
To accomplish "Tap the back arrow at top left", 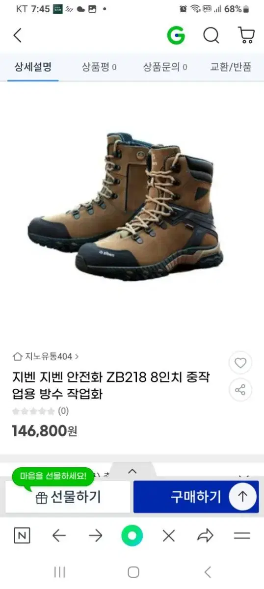I will tap(18, 35).
